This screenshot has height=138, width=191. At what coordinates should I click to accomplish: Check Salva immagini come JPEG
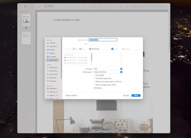pyautogui.click(x=94, y=85)
